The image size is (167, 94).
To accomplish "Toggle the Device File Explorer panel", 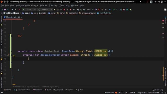I will (x=165, y=77).
